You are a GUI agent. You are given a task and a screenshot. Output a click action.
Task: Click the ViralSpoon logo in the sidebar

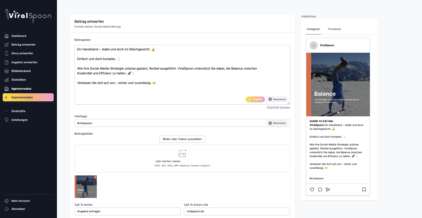click(28, 16)
